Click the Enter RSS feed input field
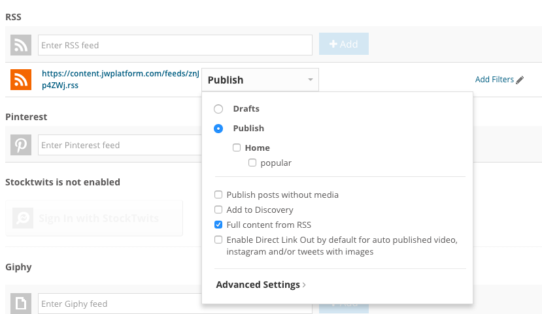This screenshot has height=314, width=542. click(x=175, y=45)
